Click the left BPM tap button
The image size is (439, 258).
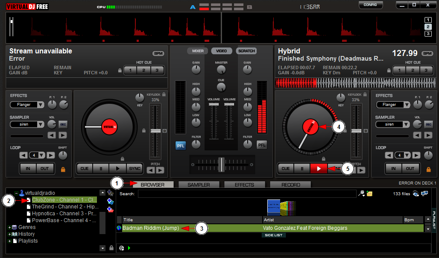click(x=158, y=53)
